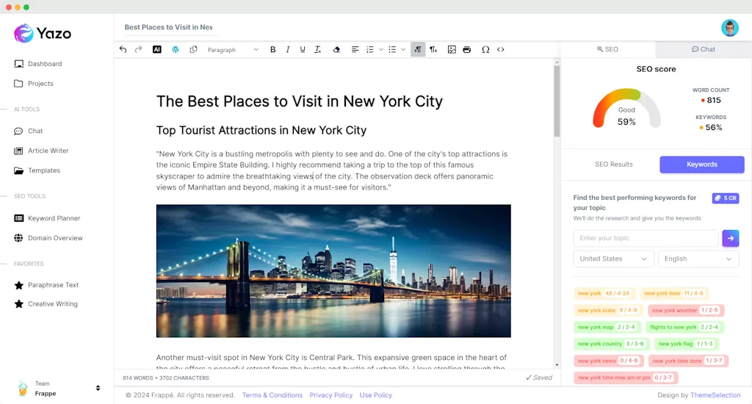
Task: Click the Enter your topic field
Action: pos(646,238)
